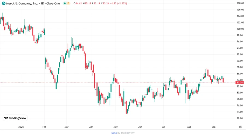Click 90.00 on the price axis
246x136 pixels.
[x=240, y=61]
